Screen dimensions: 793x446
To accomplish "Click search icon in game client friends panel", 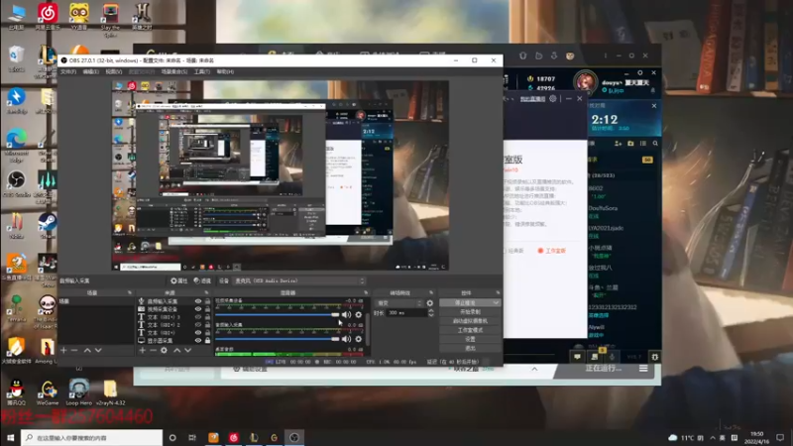I will (655, 144).
